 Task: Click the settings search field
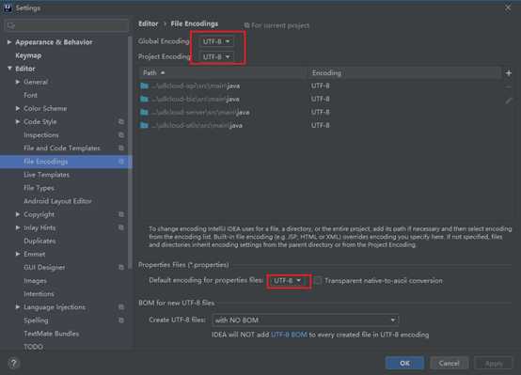tap(67, 25)
